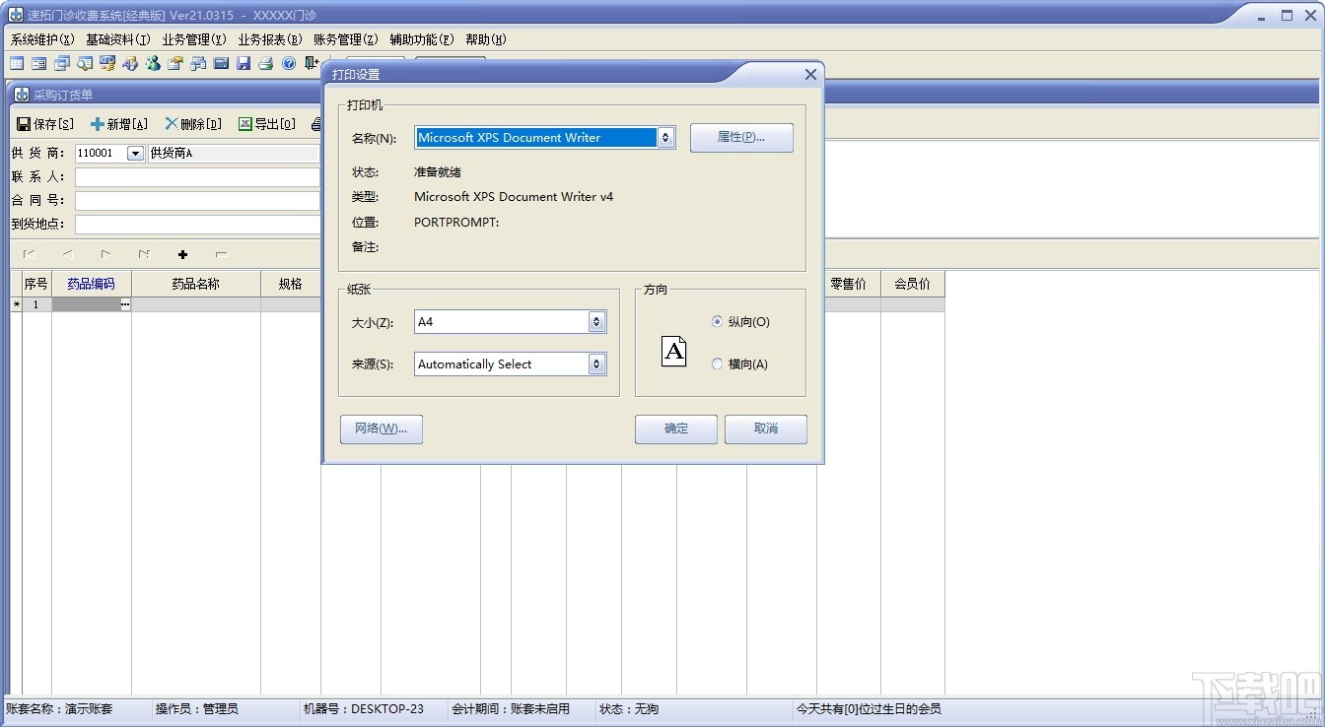Viewport: 1325px width, 727px height.
Task: Save the purchase order with 保存 icon
Action: [24, 123]
